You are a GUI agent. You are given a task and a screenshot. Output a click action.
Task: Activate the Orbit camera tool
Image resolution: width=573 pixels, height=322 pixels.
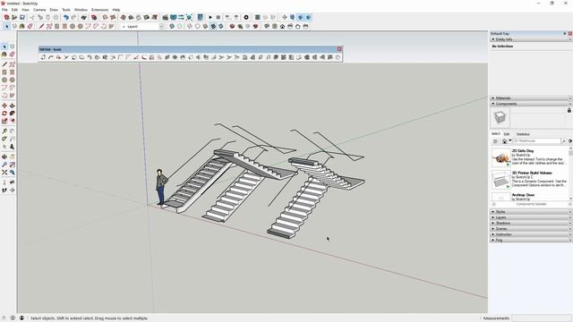coord(4,157)
